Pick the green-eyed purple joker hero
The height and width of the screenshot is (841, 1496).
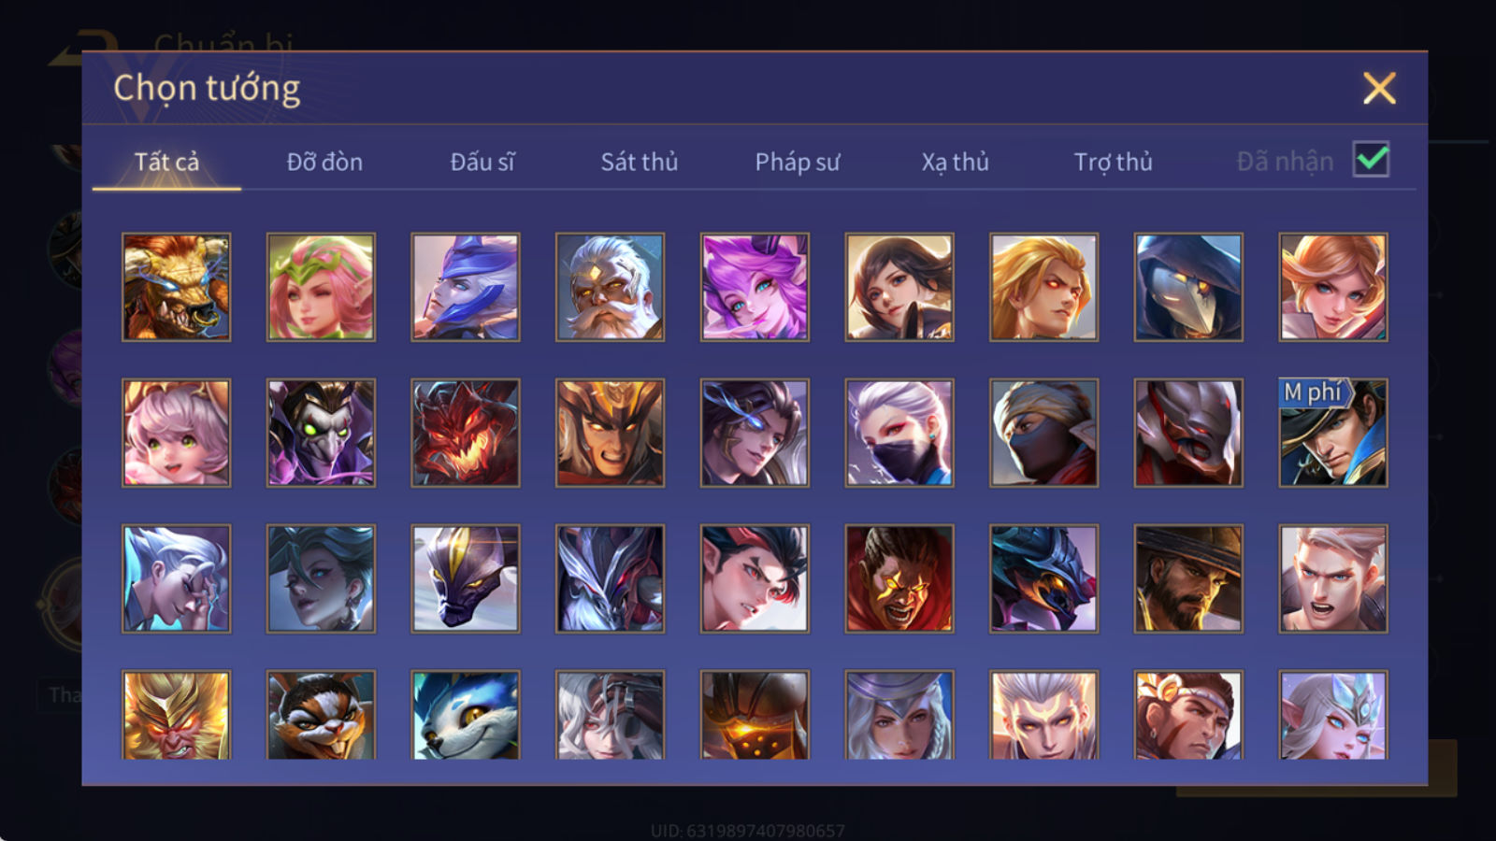[321, 433]
